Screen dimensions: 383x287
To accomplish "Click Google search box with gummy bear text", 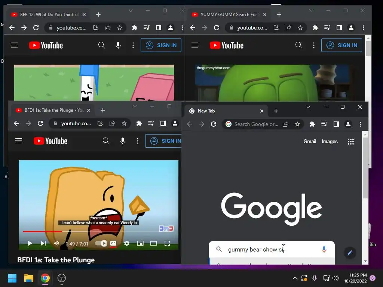I will click(x=272, y=249).
